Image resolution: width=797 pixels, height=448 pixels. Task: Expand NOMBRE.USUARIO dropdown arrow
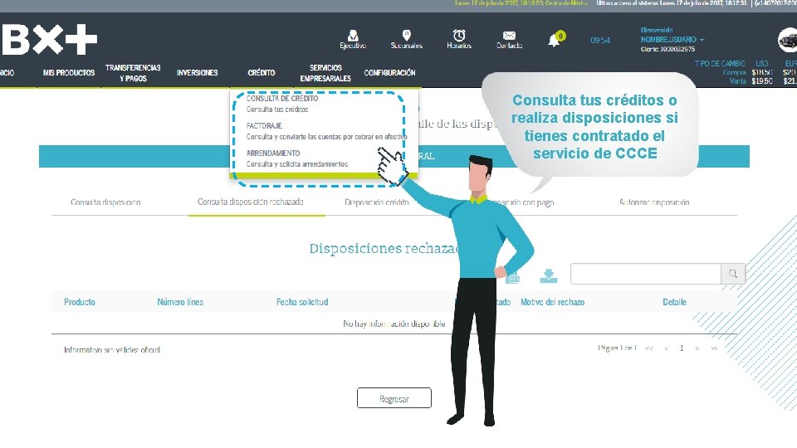click(x=702, y=40)
